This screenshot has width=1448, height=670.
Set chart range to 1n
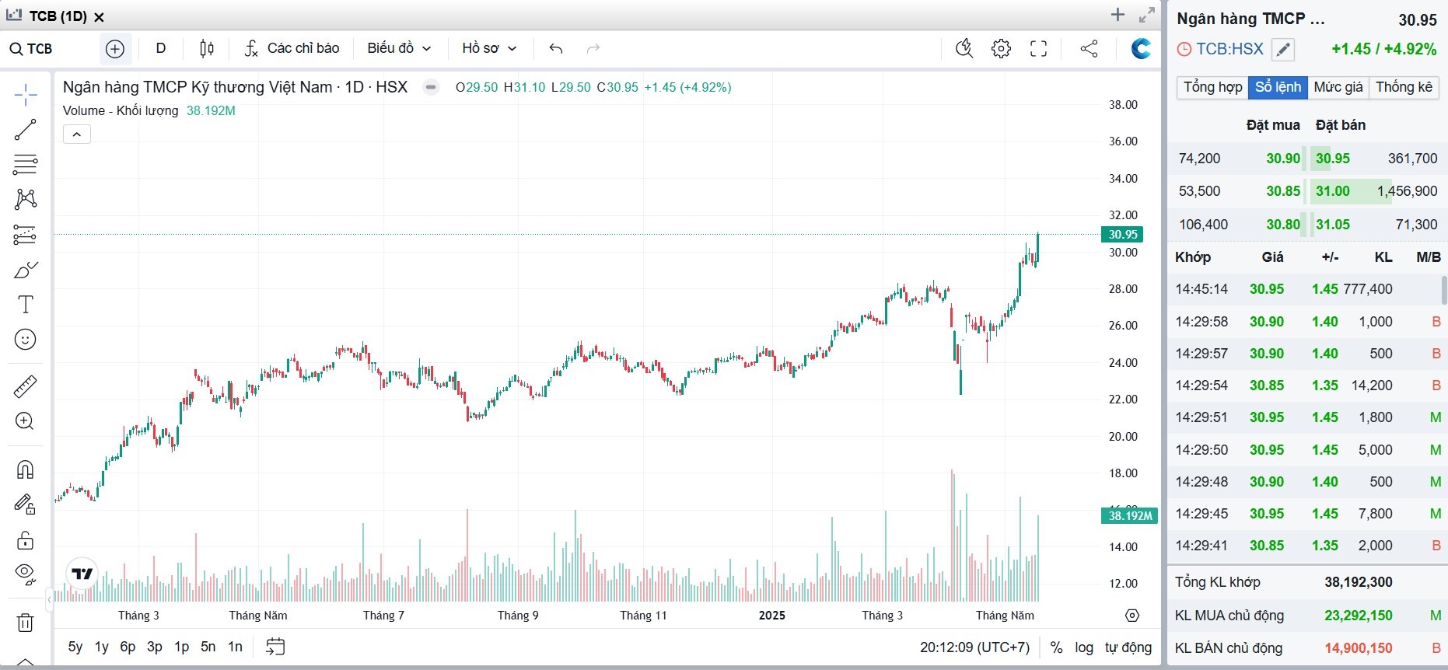[x=235, y=647]
